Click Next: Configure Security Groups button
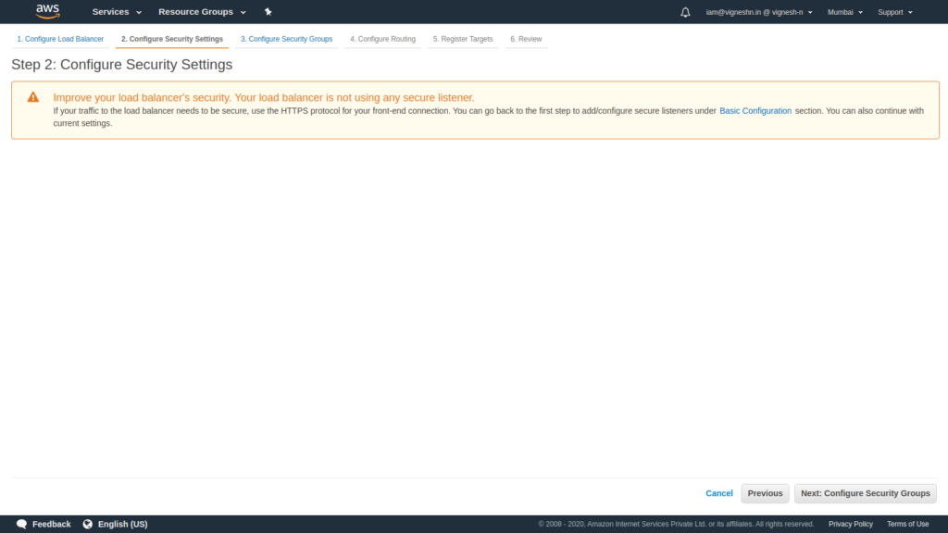948x533 pixels. coord(866,493)
